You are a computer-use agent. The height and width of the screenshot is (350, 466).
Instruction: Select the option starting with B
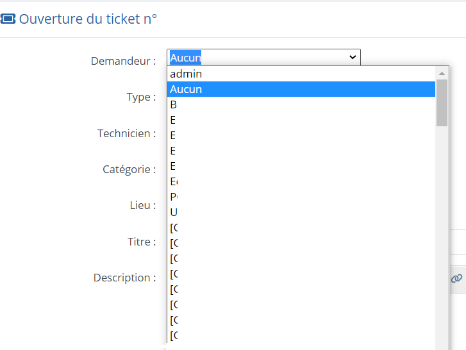point(301,104)
